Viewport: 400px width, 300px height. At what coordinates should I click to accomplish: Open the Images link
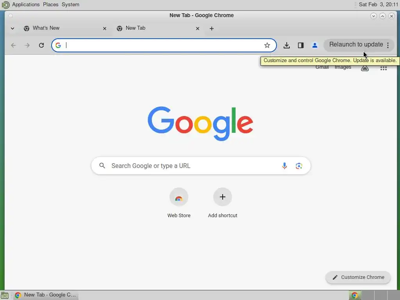tap(343, 67)
